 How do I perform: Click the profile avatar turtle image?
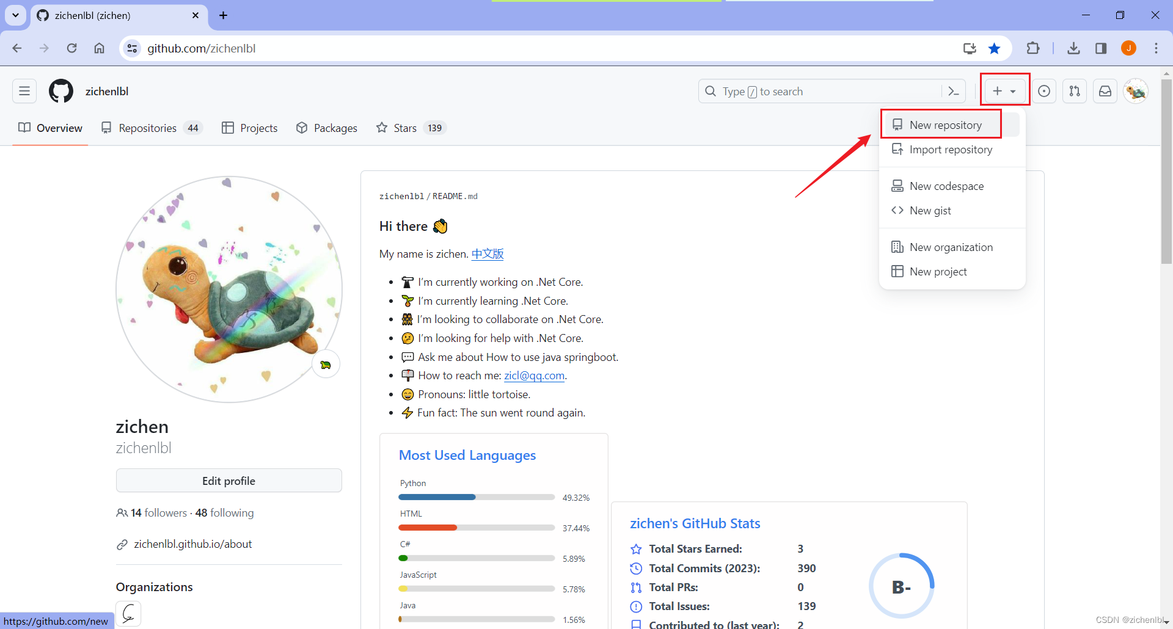(229, 289)
